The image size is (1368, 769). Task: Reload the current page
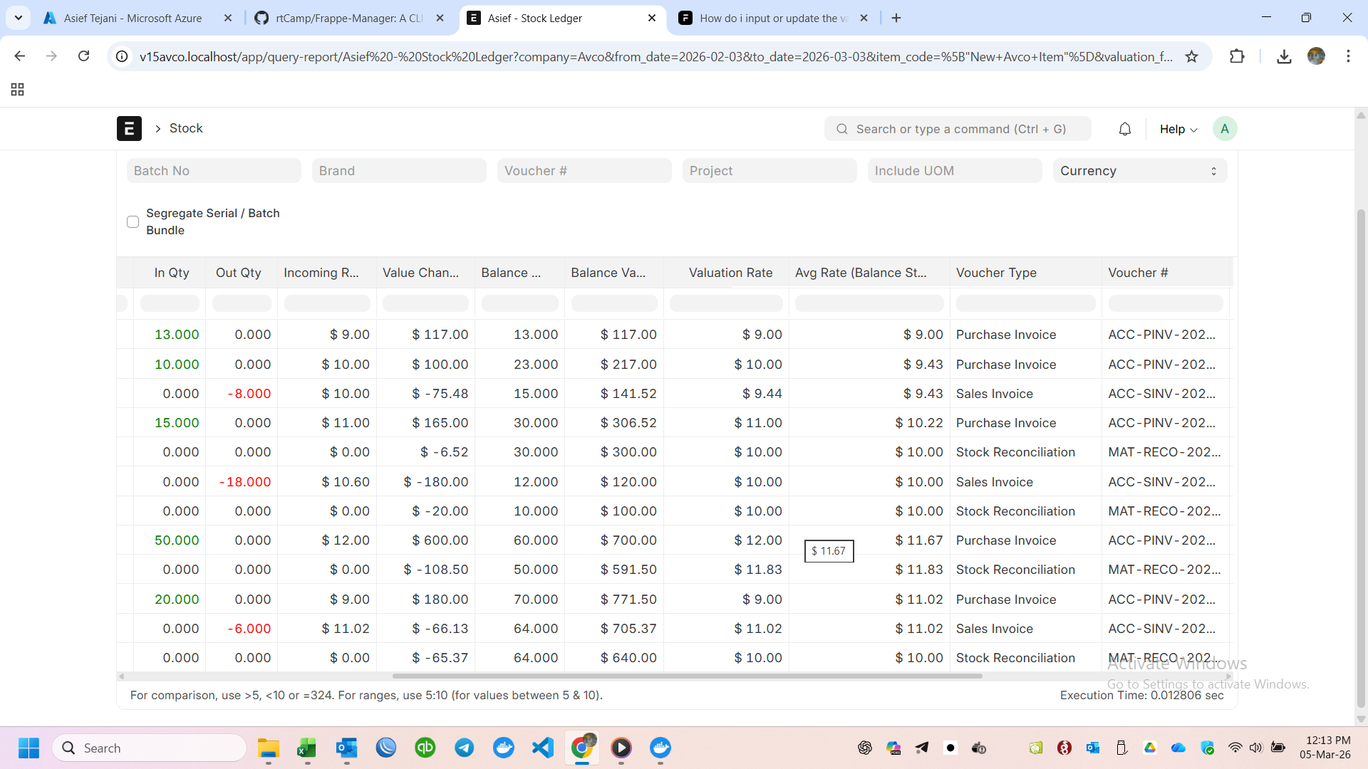click(83, 56)
